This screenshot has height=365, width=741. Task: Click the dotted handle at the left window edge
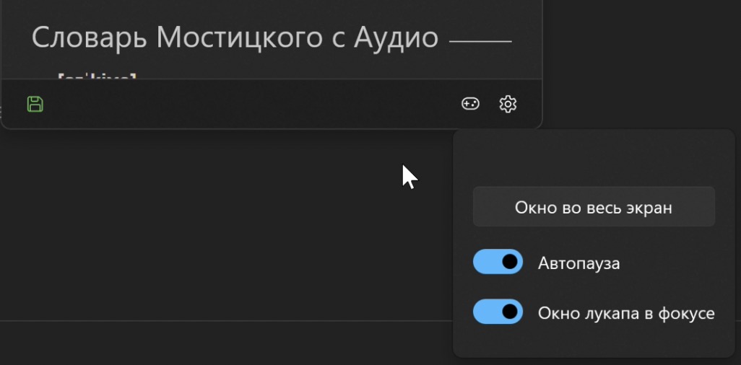(1, 113)
